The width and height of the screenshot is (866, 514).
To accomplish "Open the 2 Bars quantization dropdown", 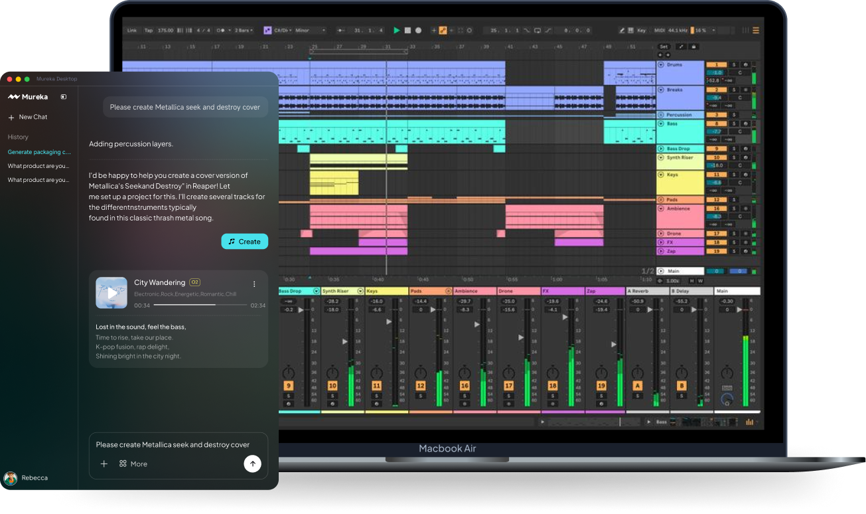I will coord(244,31).
